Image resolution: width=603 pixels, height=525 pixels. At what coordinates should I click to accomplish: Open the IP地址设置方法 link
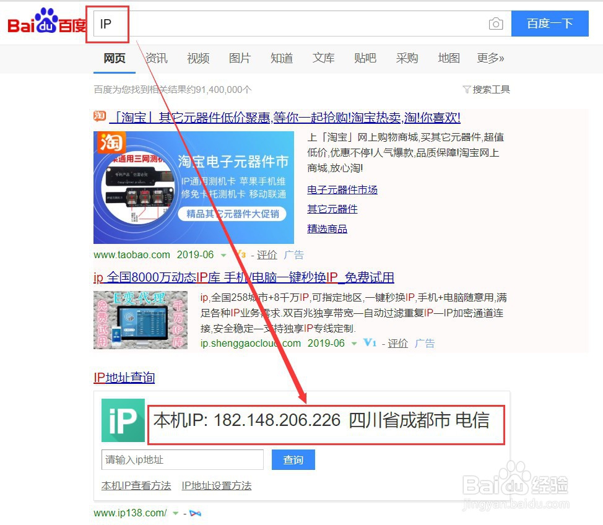tap(217, 485)
